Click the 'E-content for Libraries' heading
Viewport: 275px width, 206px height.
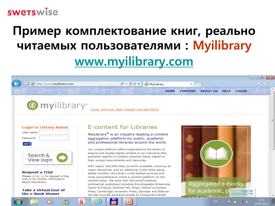(122, 127)
